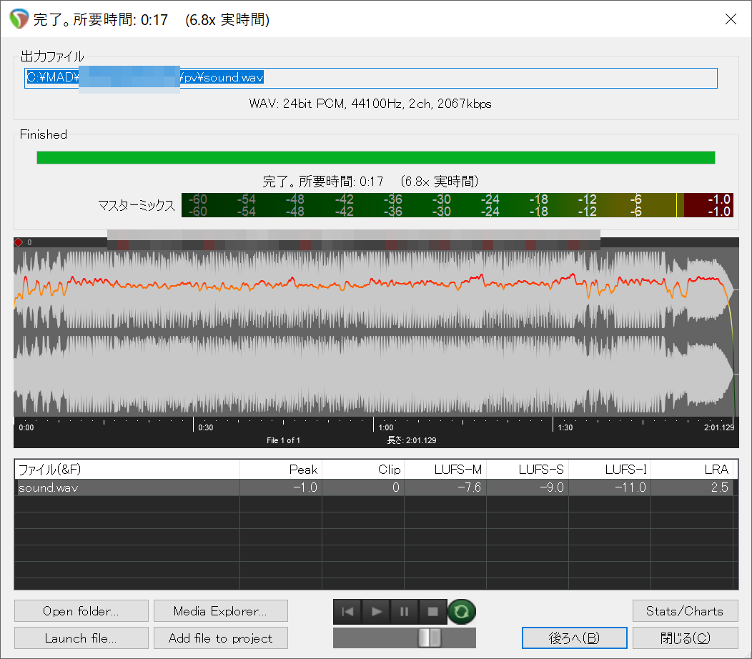The height and width of the screenshot is (659, 752).
Task: Click the green render progress bar
Action: click(x=376, y=157)
